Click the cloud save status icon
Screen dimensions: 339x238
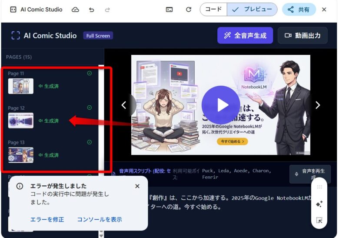(76, 10)
